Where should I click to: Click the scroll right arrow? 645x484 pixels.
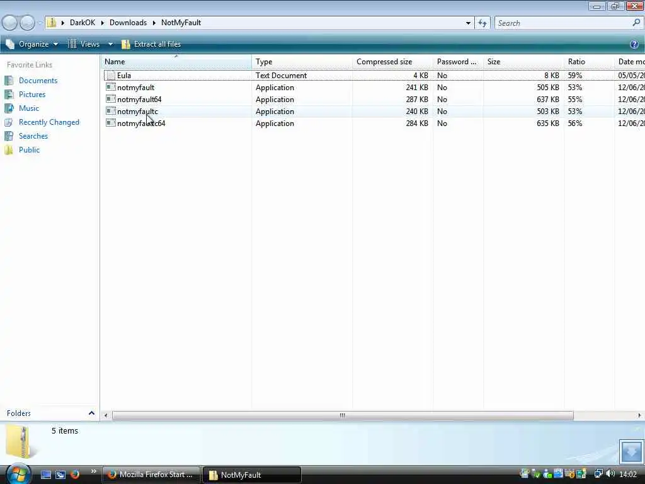[x=639, y=415]
